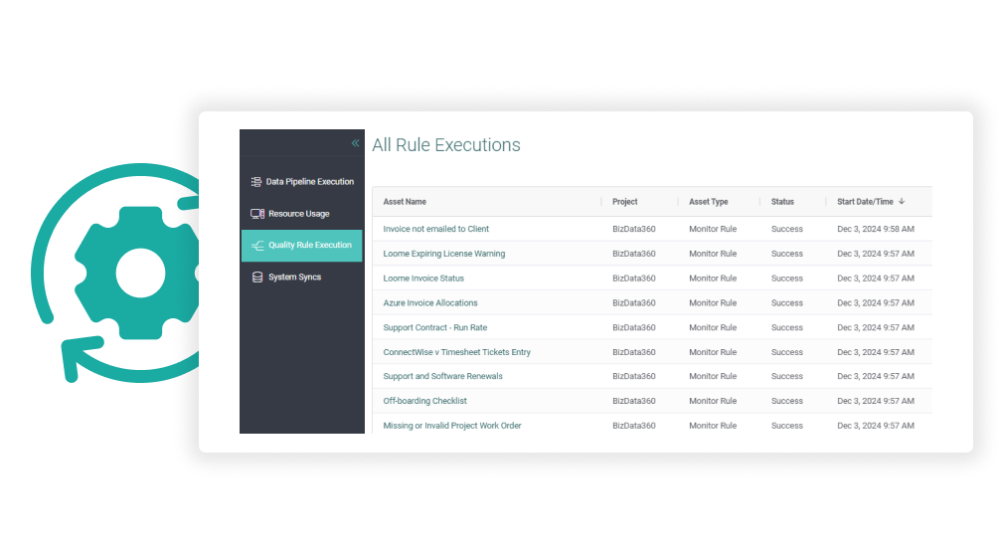Open the Support Contract - Run Rate rule
The width and height of the screenshot is (999, 556).
tap(435, 328)
